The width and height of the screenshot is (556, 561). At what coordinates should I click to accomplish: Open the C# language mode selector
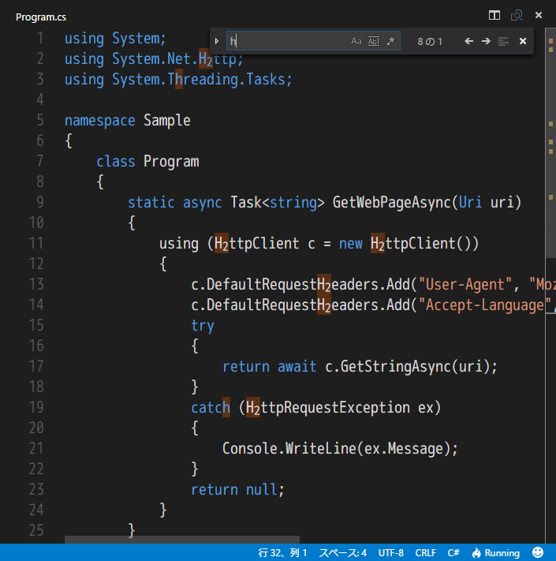pyautogui.click(x=453, y=552)
